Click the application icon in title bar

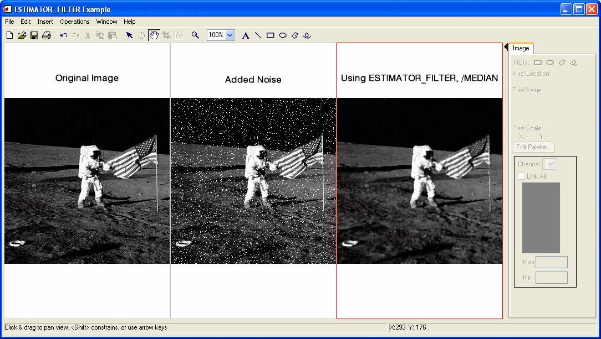pos(7,9)
